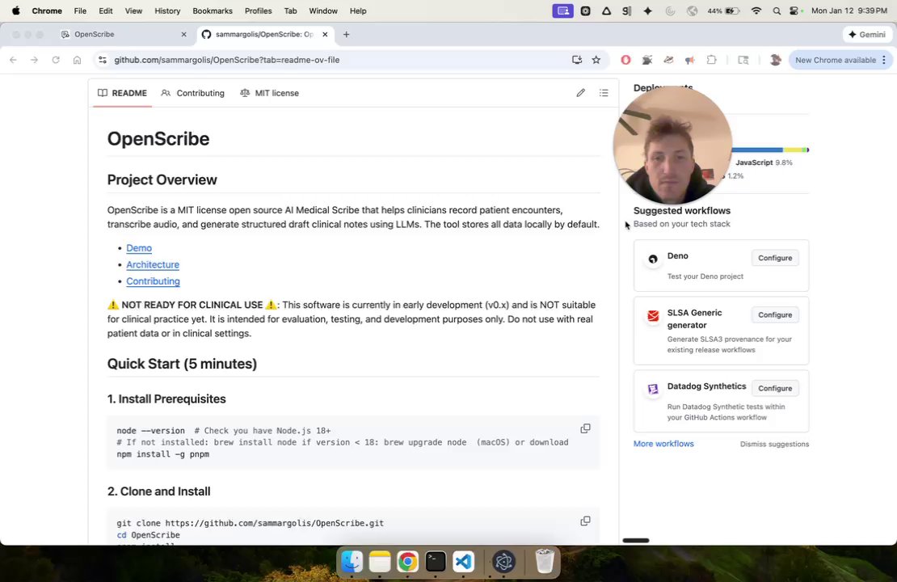Follow the Architecture link
Screen dimensions: 897x582
click(153, 264)
